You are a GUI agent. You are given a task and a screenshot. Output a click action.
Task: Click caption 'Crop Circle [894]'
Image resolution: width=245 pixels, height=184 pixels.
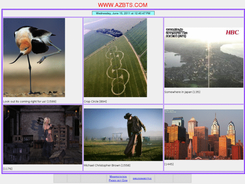point(95,102)
